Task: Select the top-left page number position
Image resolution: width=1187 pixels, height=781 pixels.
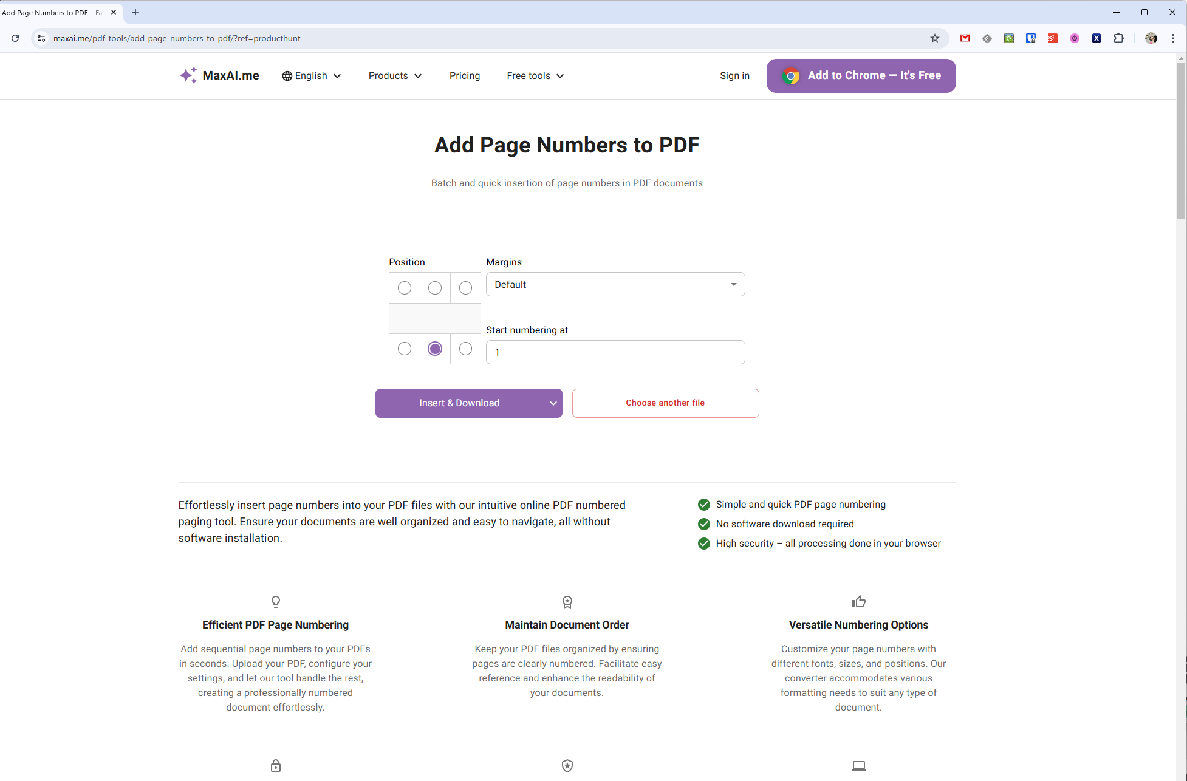Action: pos(405,288)
